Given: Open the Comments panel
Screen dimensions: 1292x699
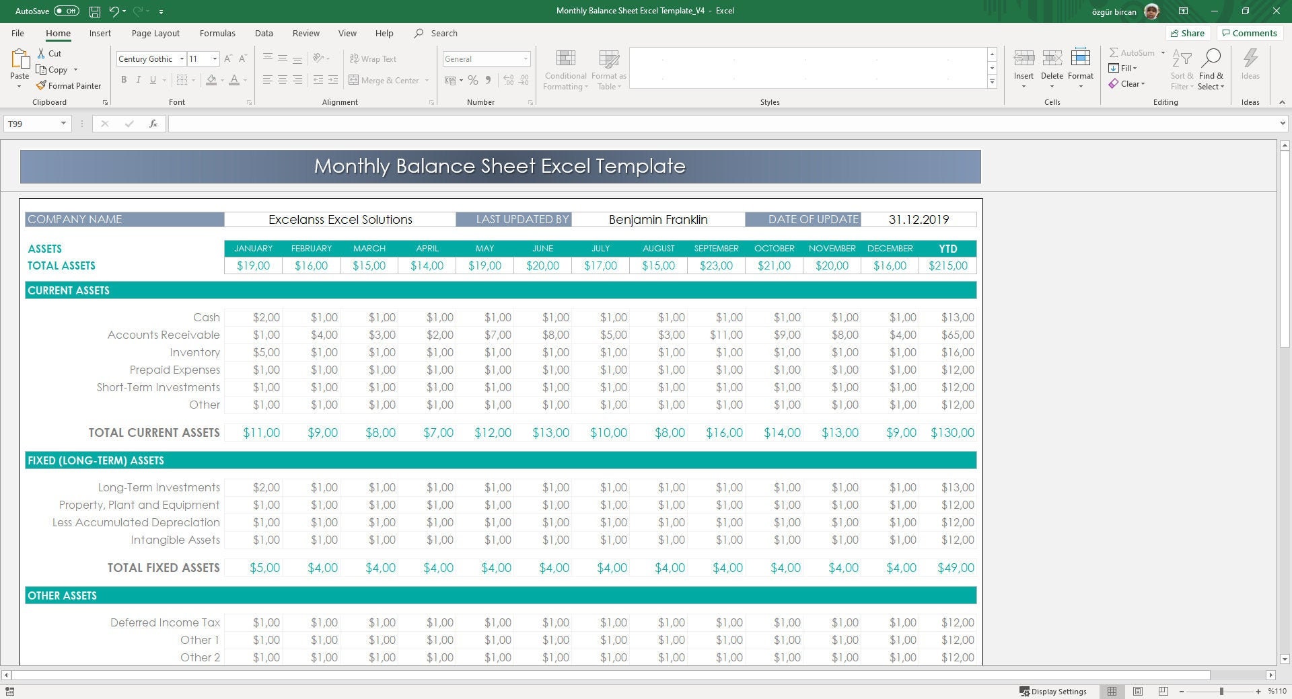Looking at the screenshot, I should tap(1250, 33).
